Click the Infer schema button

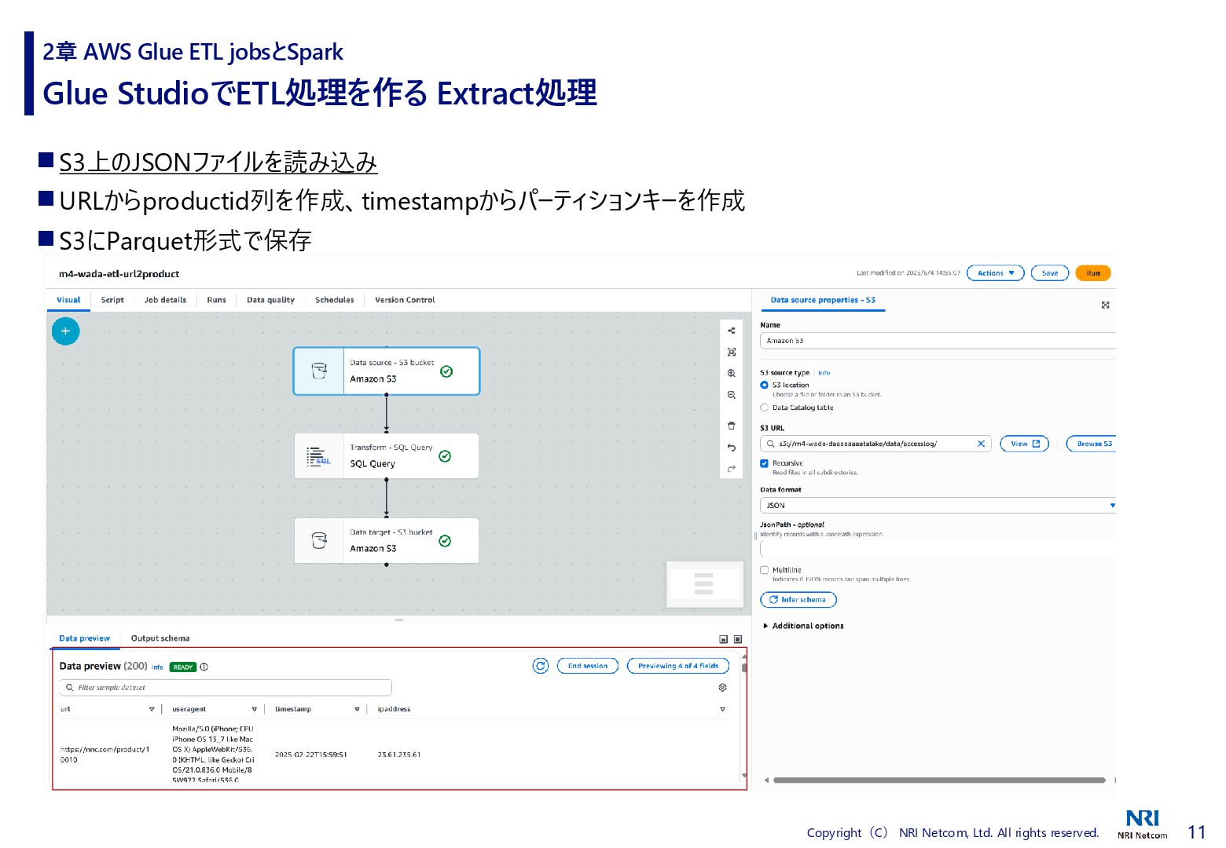tap(798, 600)
